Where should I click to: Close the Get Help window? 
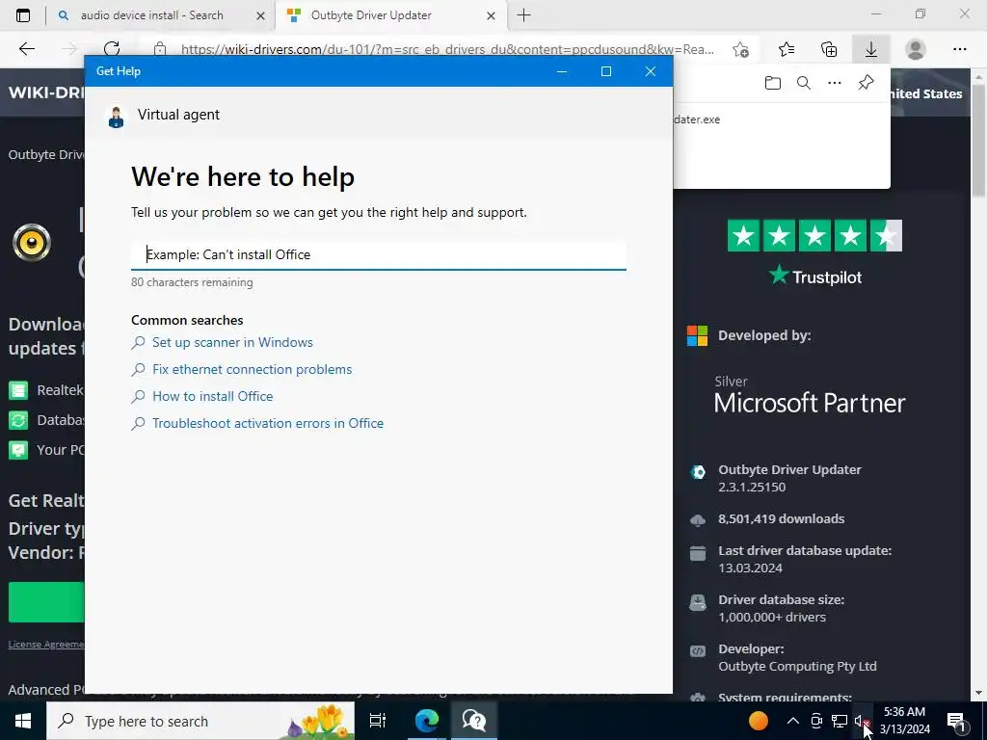[651, 71]
